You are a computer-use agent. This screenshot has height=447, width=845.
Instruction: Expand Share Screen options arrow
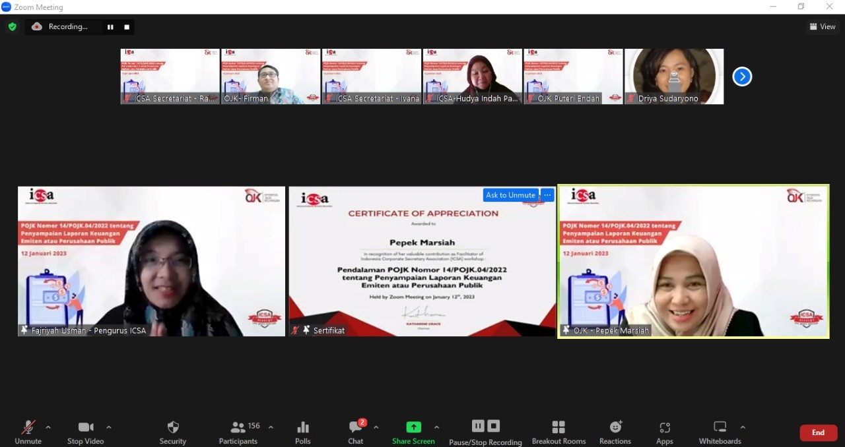(x=436, y=427)
